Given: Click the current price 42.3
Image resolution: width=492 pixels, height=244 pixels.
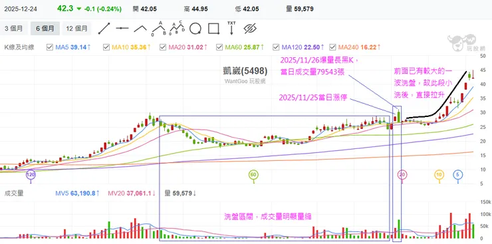Looking at the screenshot, I should pos(65,9).
